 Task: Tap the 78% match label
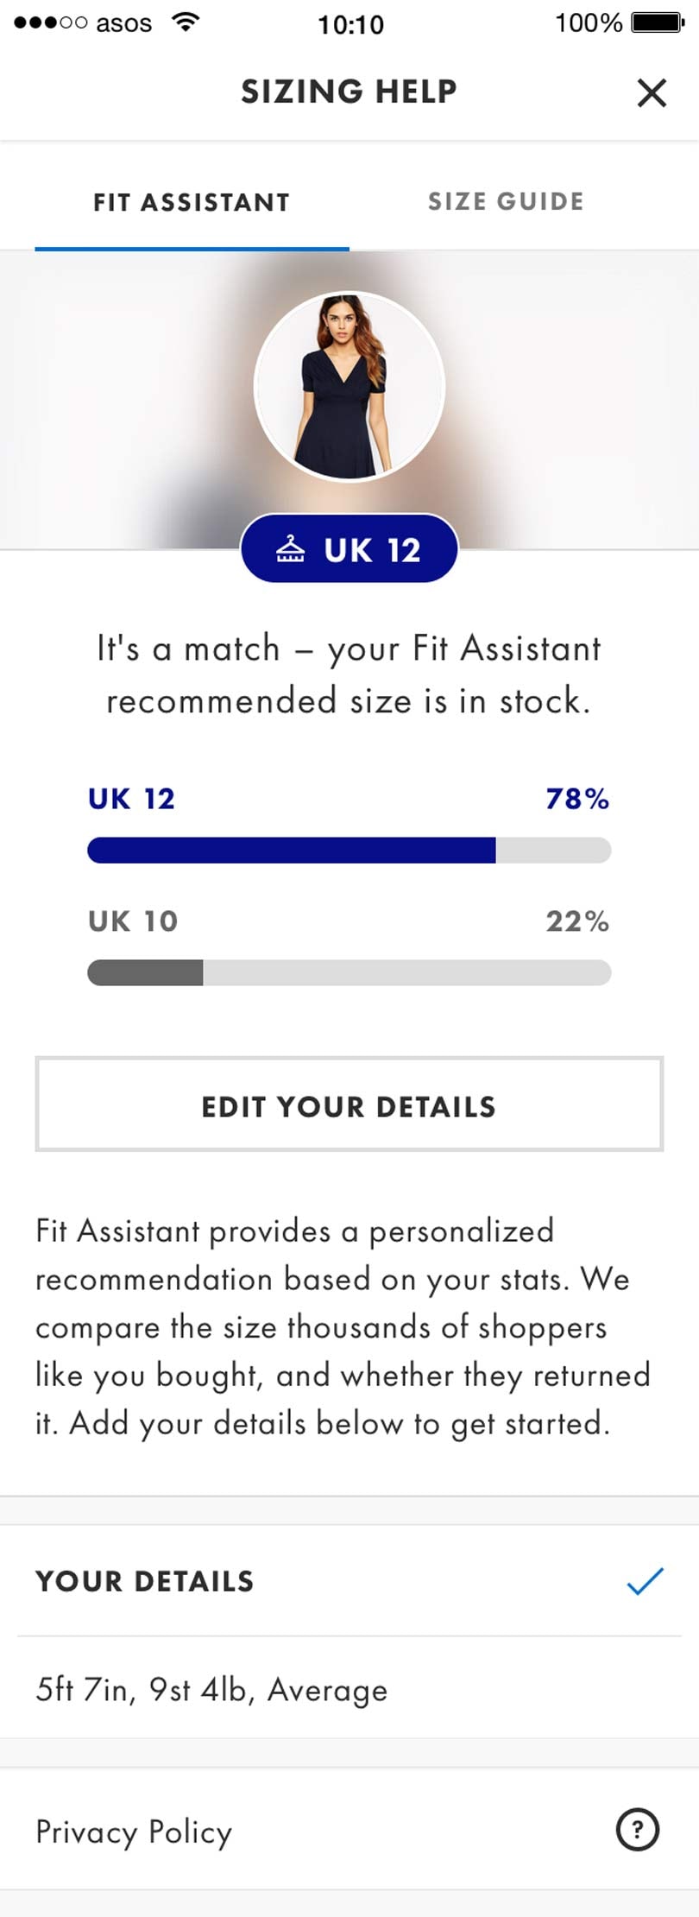click(576, 799)
